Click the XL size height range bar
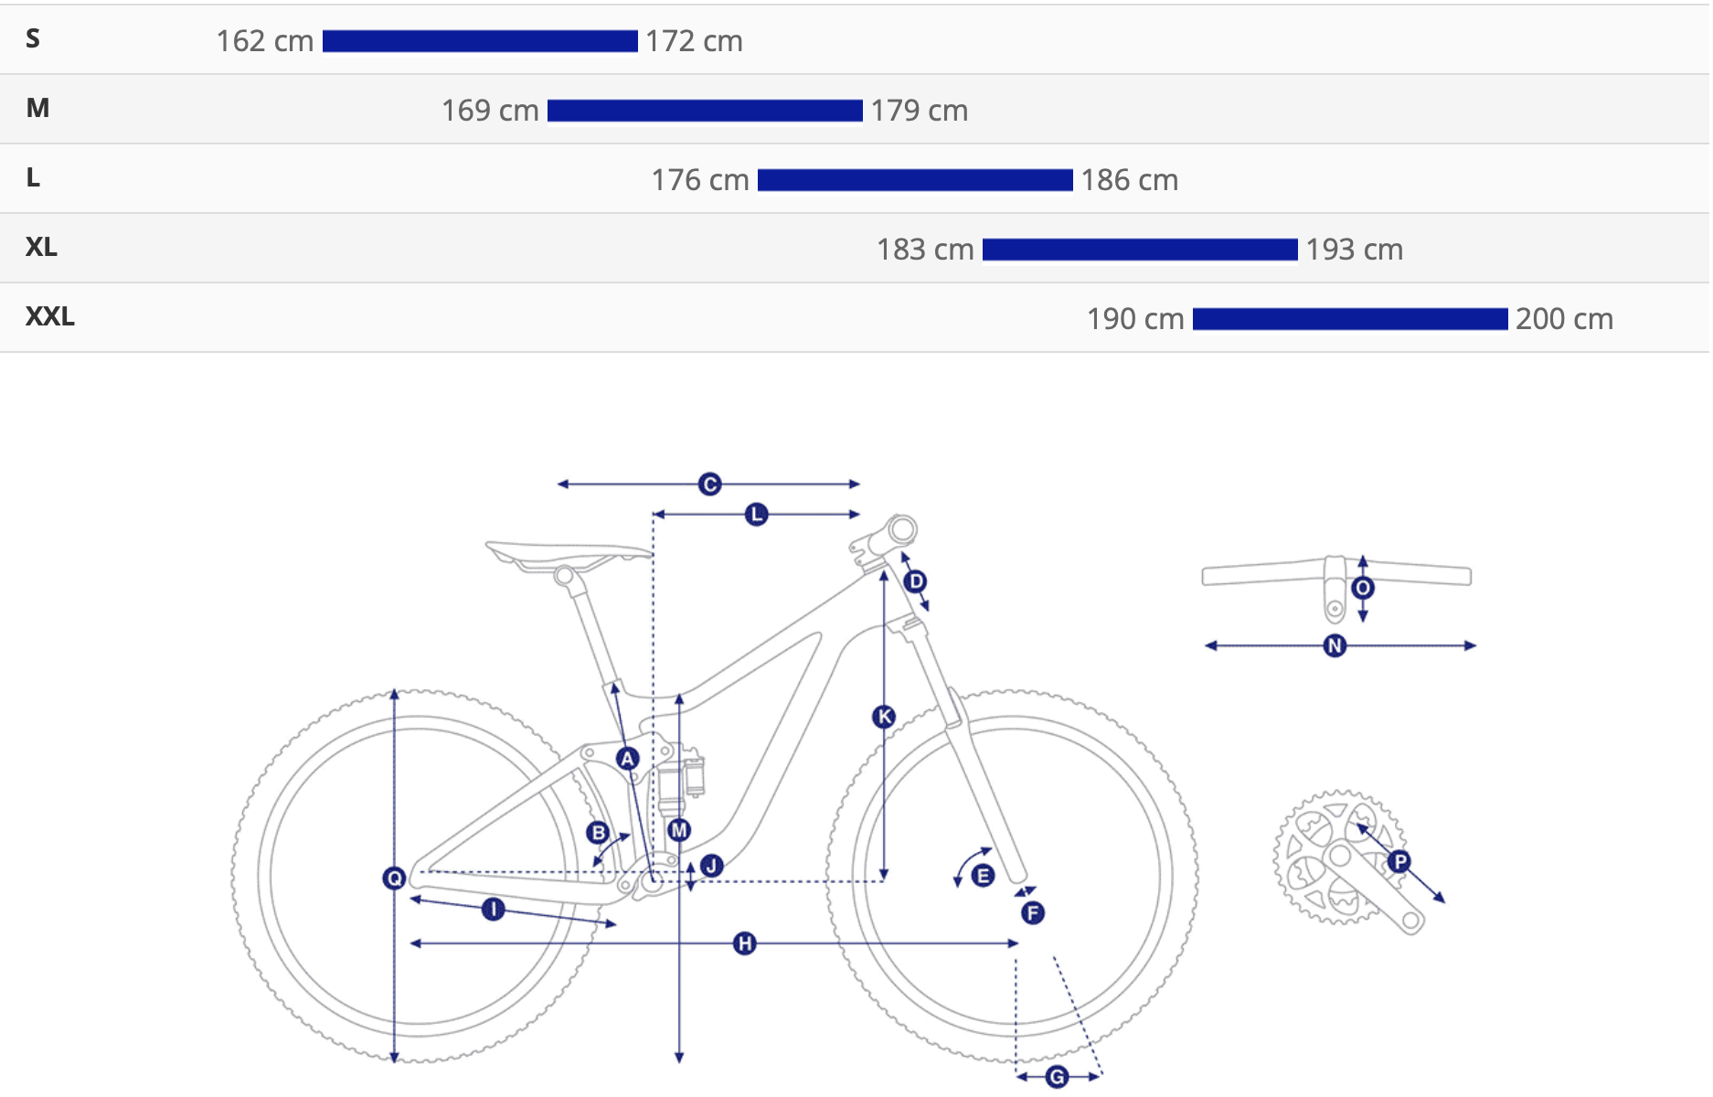Viewport: 1713px width, 1097px height. [1140, 250]
